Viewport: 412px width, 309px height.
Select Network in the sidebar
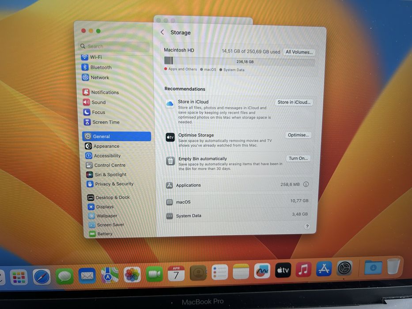(x=96, y=78)
